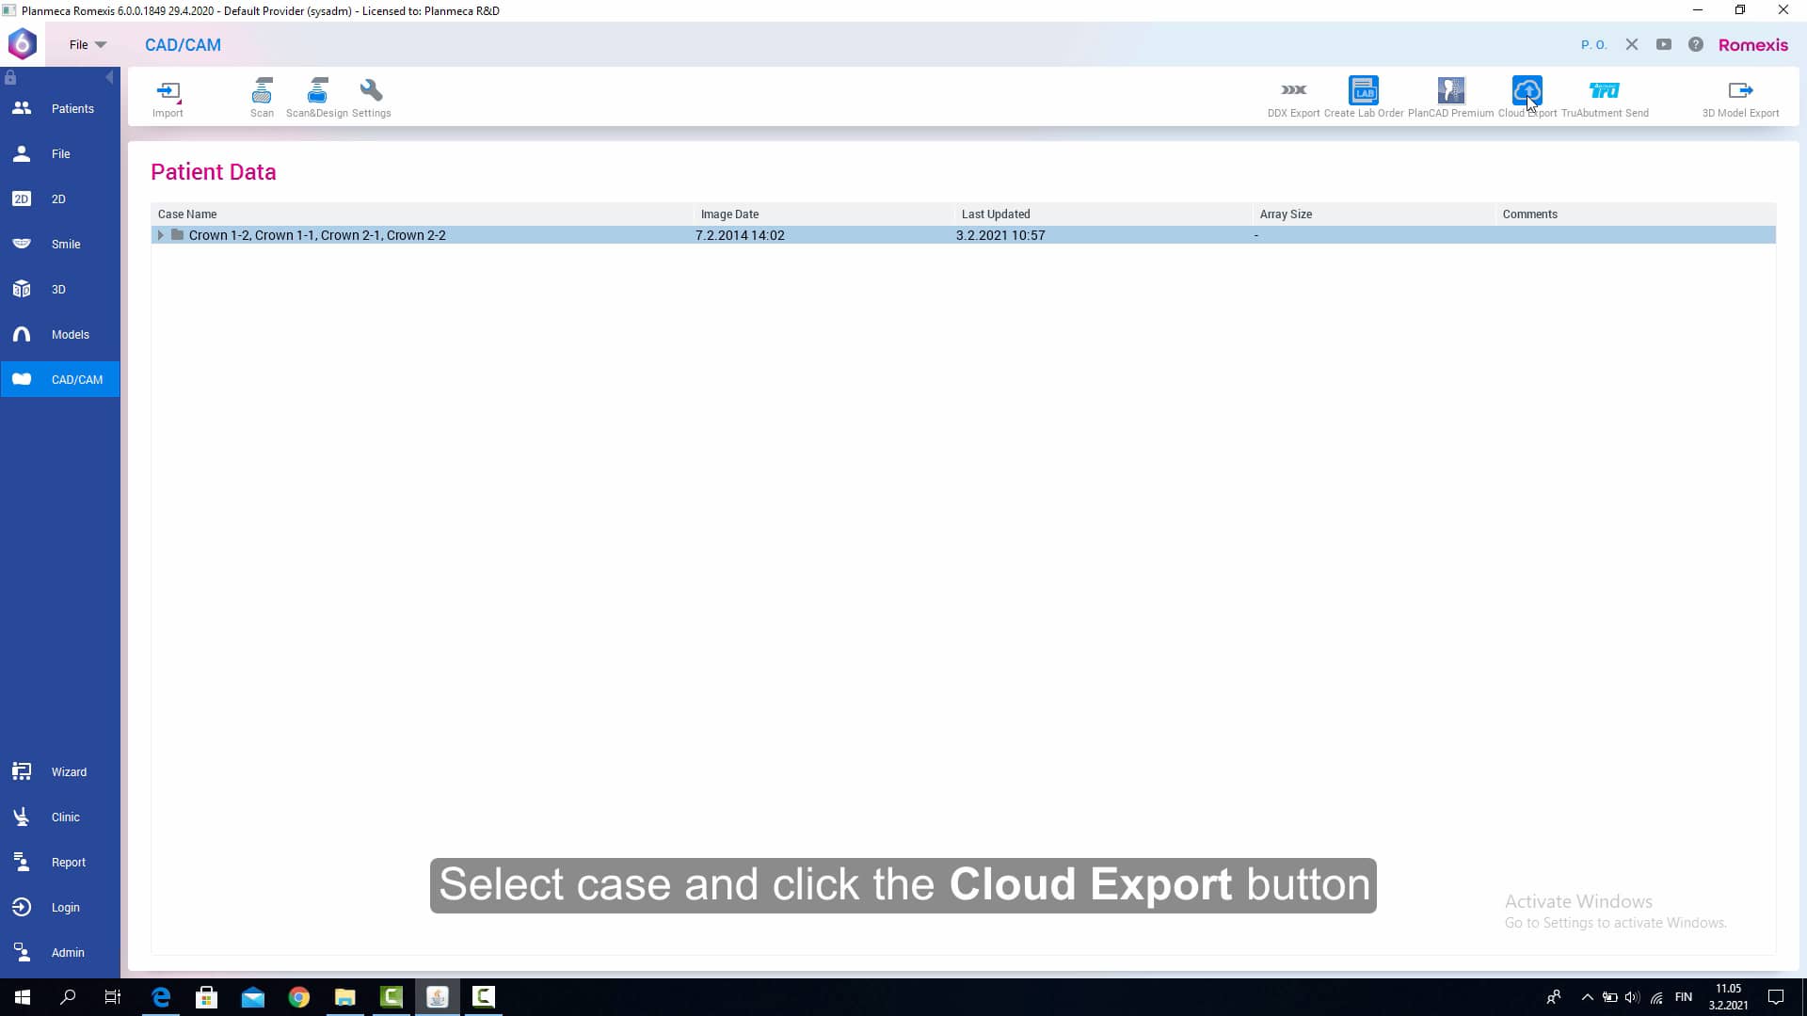Launch Google Chrome from the taskbar
Screen dimensions: 1807x1016
coord(298,996)
